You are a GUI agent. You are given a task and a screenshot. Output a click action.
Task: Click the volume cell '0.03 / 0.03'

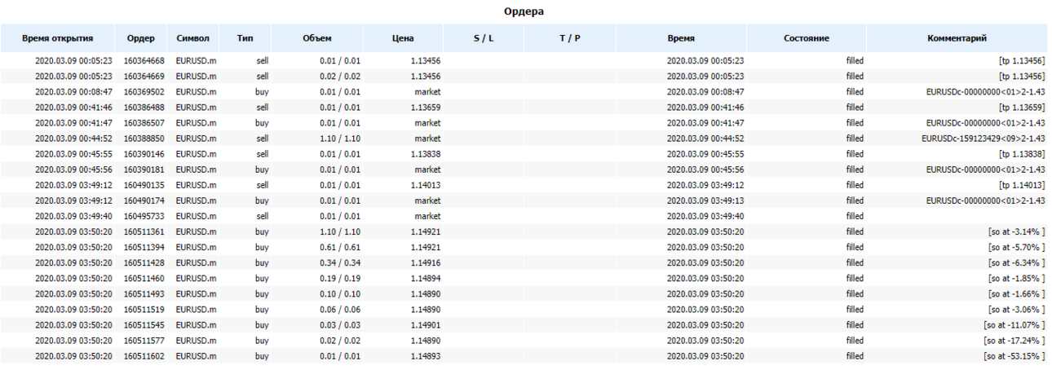(340, 325)
